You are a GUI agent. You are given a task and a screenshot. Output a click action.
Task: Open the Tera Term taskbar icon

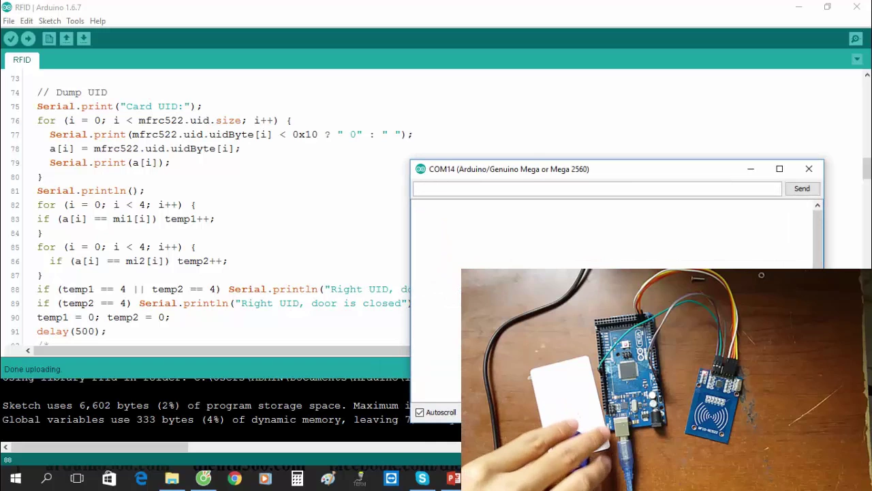coord(360,479)
